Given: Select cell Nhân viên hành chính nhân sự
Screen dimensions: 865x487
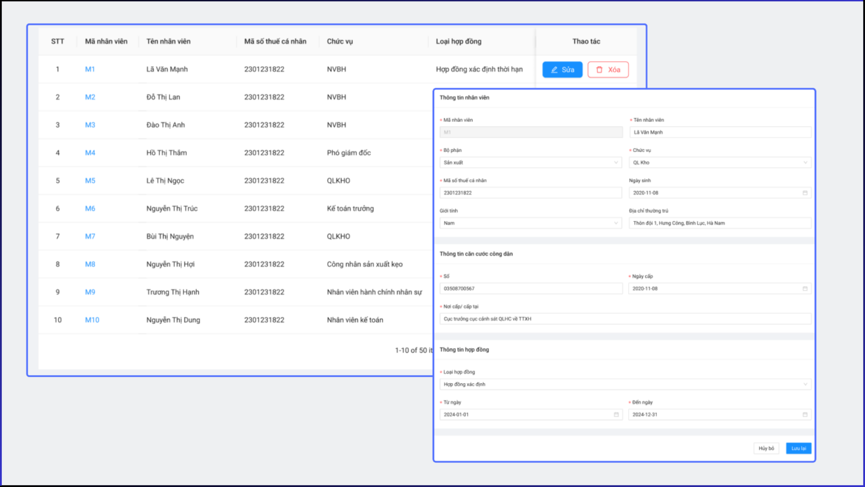Looking at the screenshot, I should pos(375,292).
